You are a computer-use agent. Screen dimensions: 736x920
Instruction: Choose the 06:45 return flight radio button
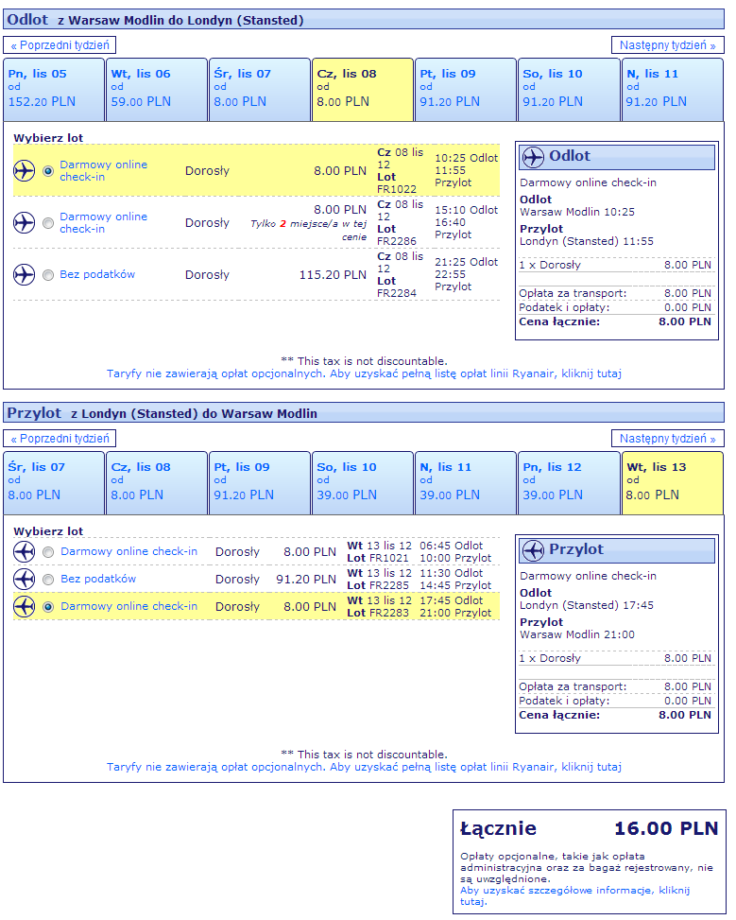[x=48, y=552]
